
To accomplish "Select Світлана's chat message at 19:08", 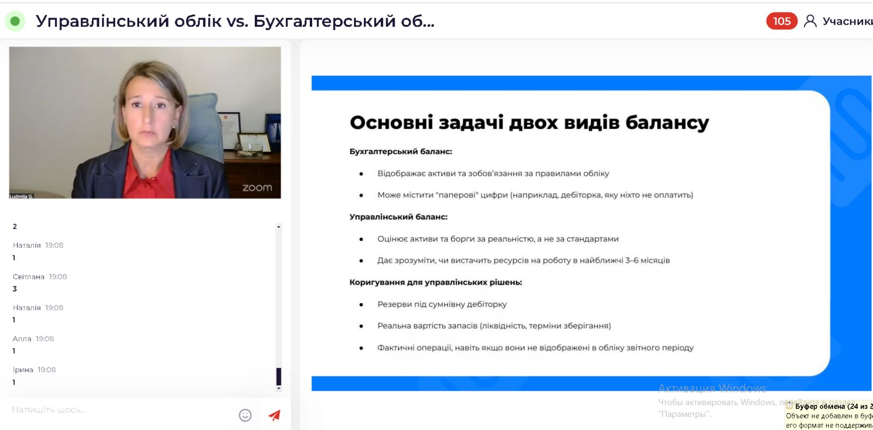I will [x=40, y=283].
